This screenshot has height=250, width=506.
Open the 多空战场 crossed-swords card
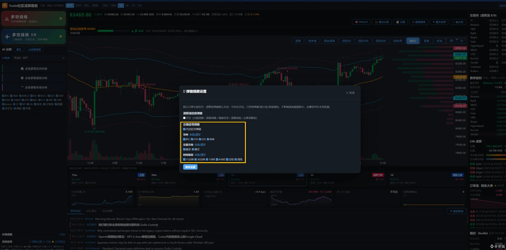(33, 19)
